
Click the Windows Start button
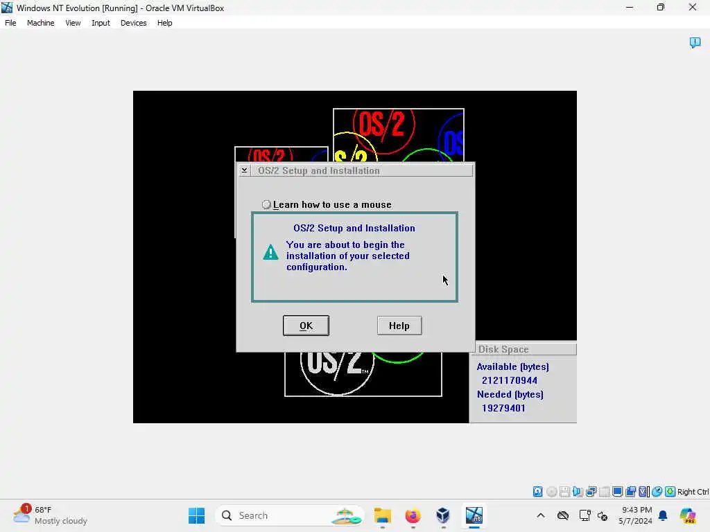coord(196,515)
